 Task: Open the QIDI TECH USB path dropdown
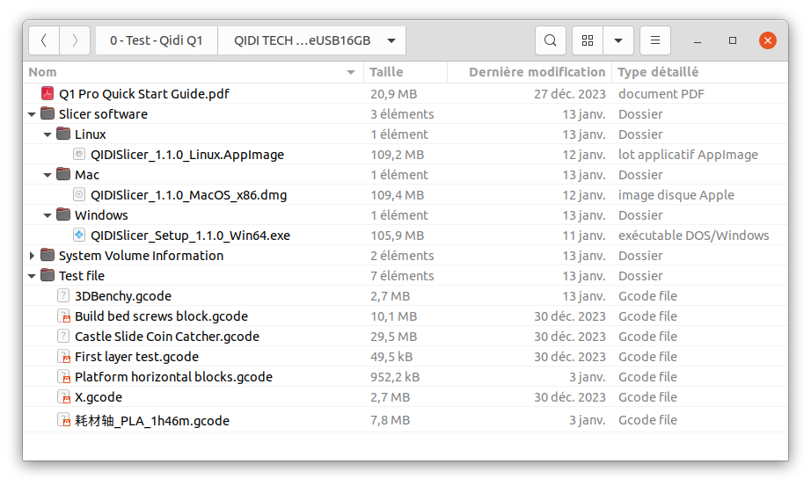(x=391, y=40)
